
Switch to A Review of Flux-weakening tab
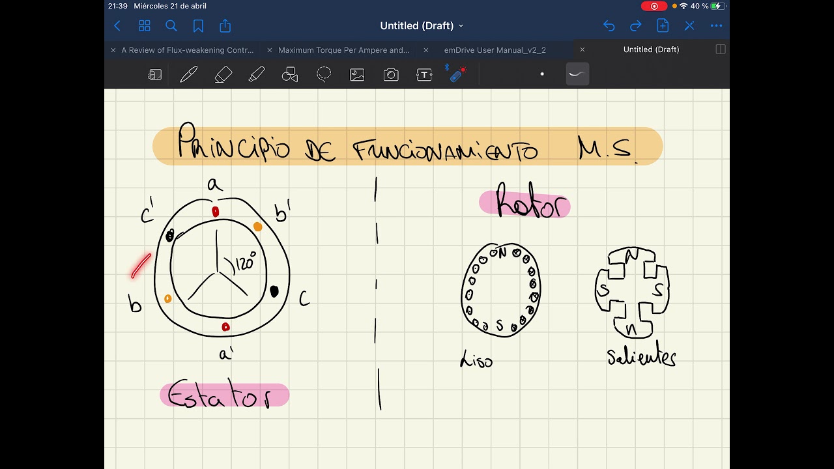188,50
